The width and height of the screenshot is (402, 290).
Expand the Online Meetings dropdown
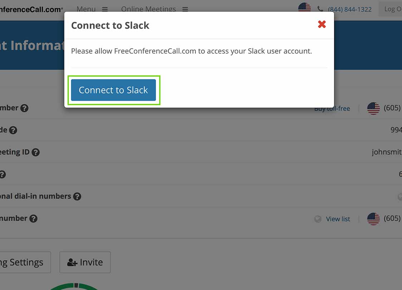(185, 9)
